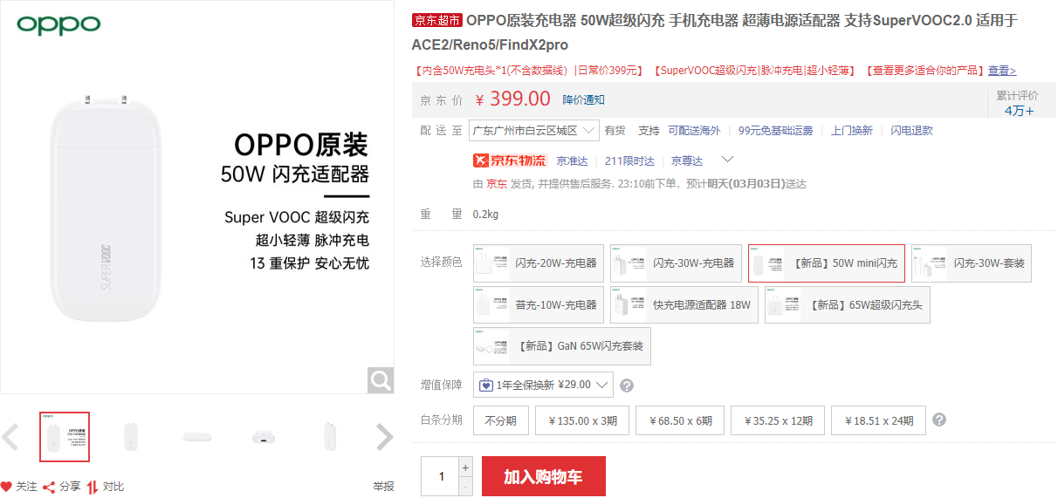Click the second product thumbnail image

[131, 437]
